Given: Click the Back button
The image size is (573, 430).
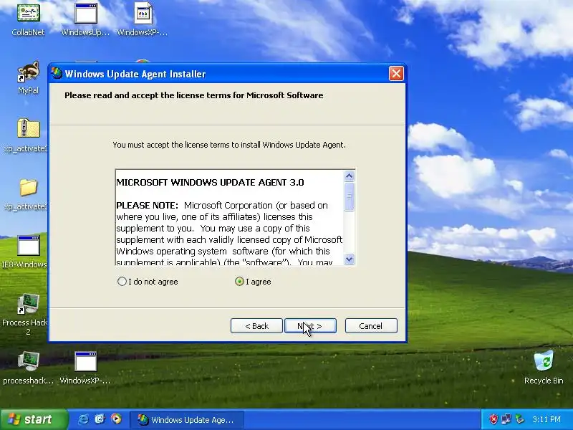Looking at the screenshot, I should [x=256, y=326].
